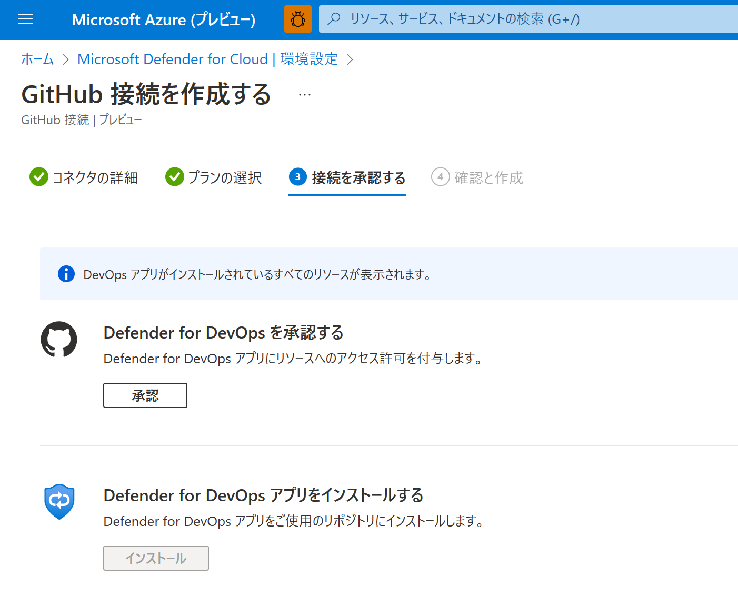This screenshot has width=738, height=595.
Task: Return to the コネクタの詳細 step
Action: click(95, 178)
